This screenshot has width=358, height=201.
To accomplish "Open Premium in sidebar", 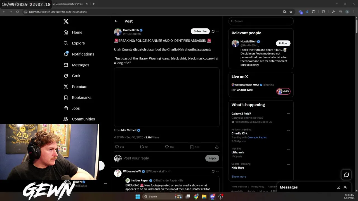I will pyautogui.click(x=76, y=87).
